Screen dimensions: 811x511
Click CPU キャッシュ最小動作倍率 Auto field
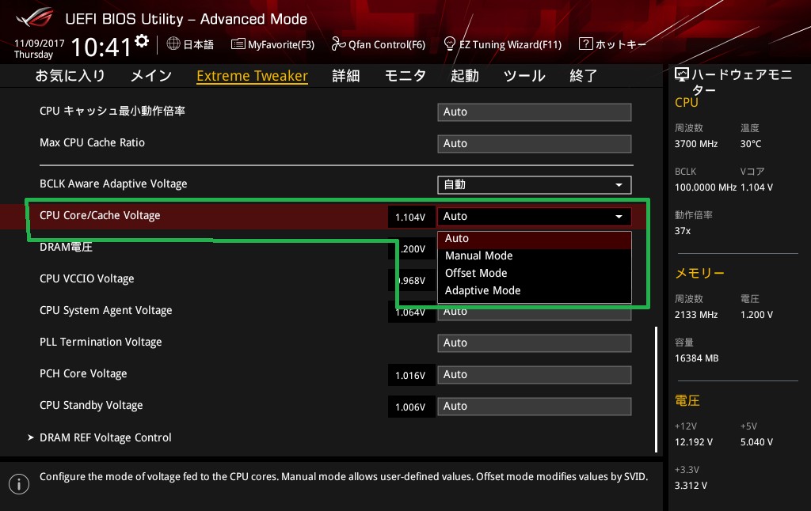pos(535,112)
